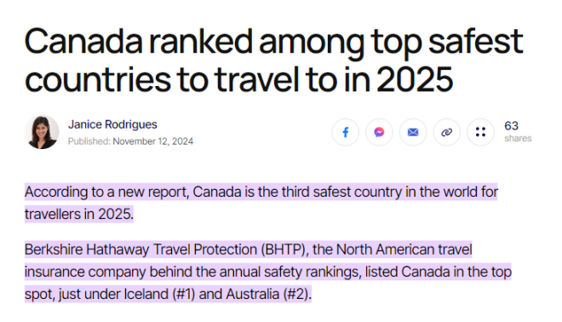Open more sharing options four-dot icon
562x322 pixels.
pos(480,132)
